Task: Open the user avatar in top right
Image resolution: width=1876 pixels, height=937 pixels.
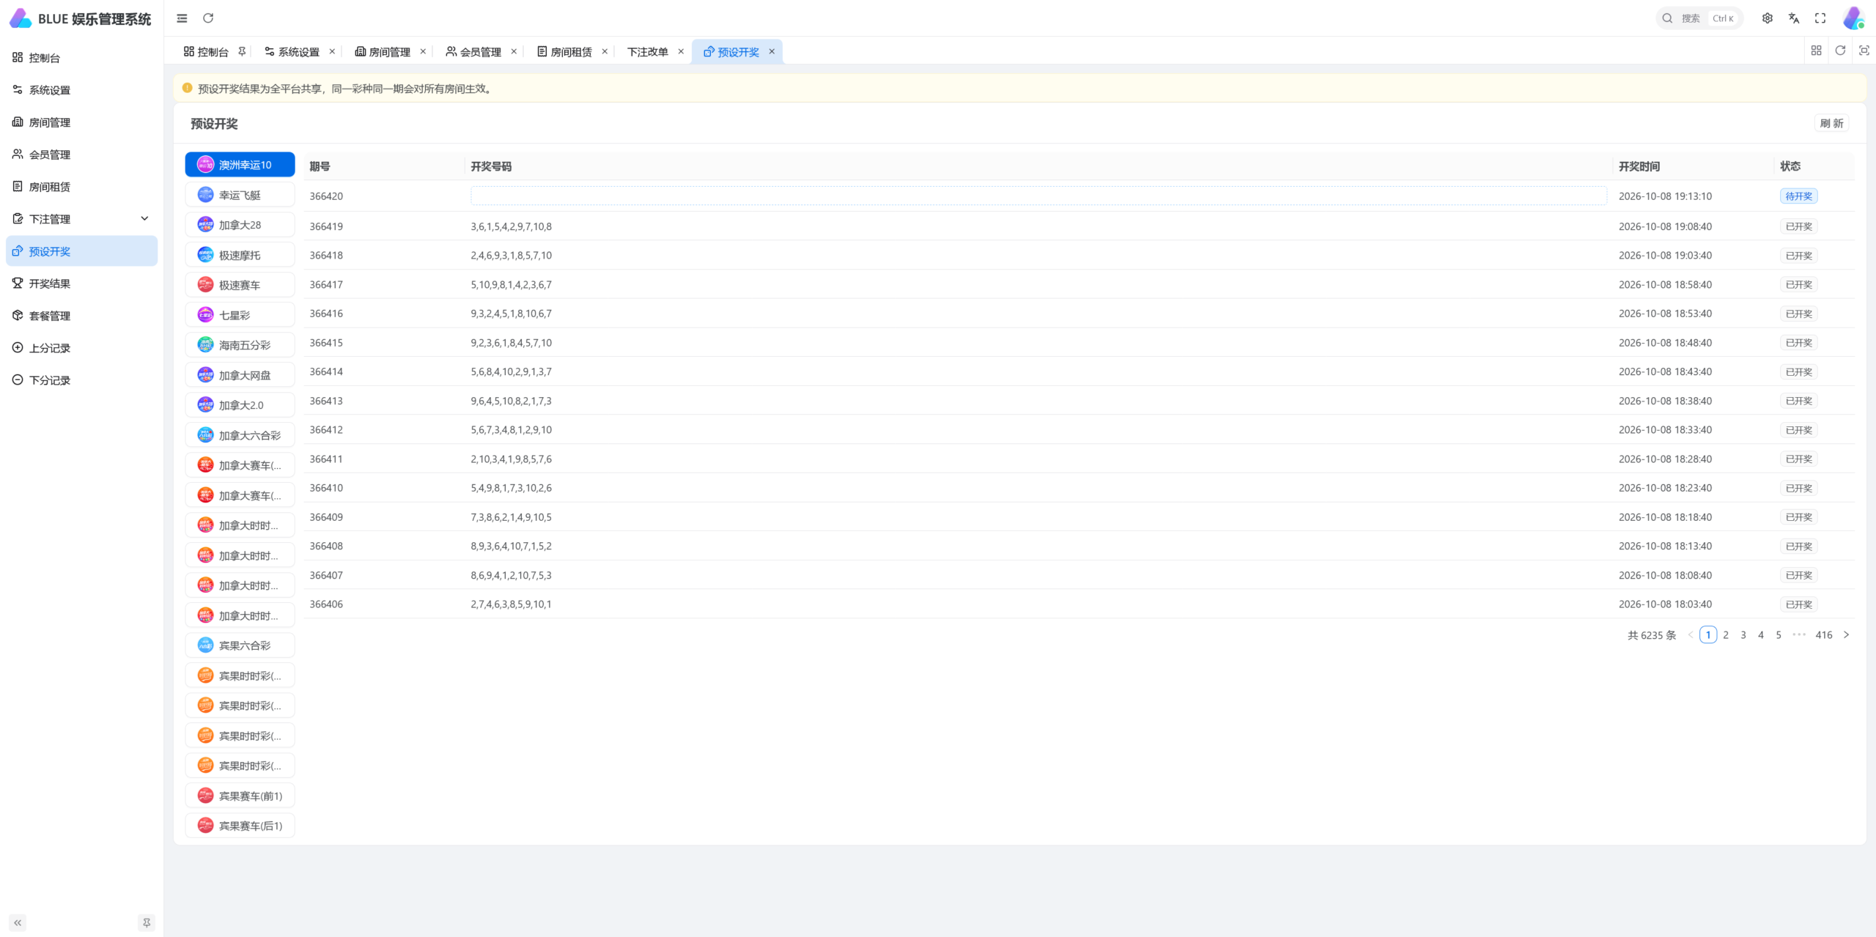Action: [x=1854, y=18]
